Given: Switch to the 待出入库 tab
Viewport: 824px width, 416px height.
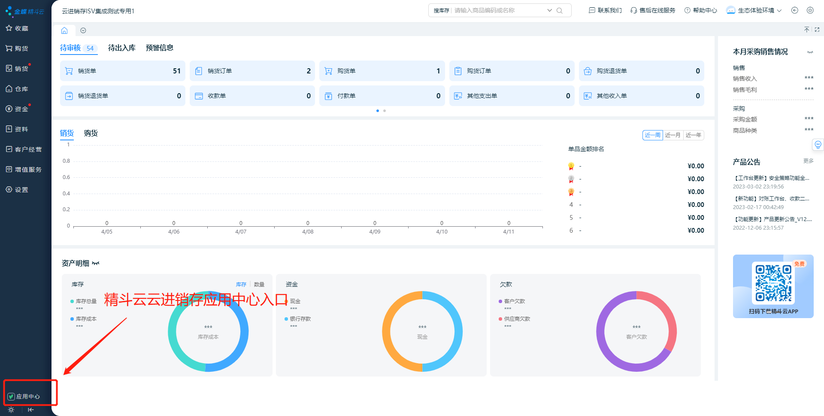Looking at the screenshot, I should coord(122,48).
